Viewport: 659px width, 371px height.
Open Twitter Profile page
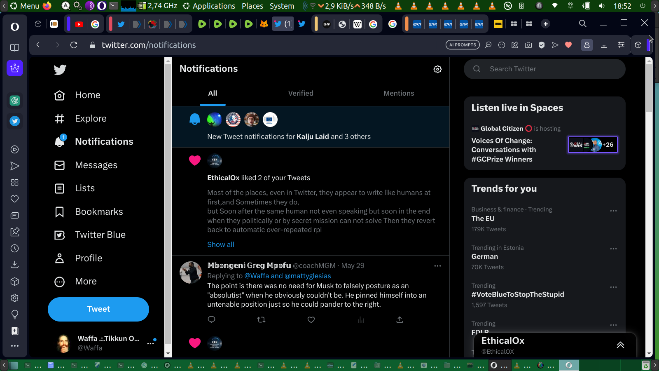tap(78, 258)
